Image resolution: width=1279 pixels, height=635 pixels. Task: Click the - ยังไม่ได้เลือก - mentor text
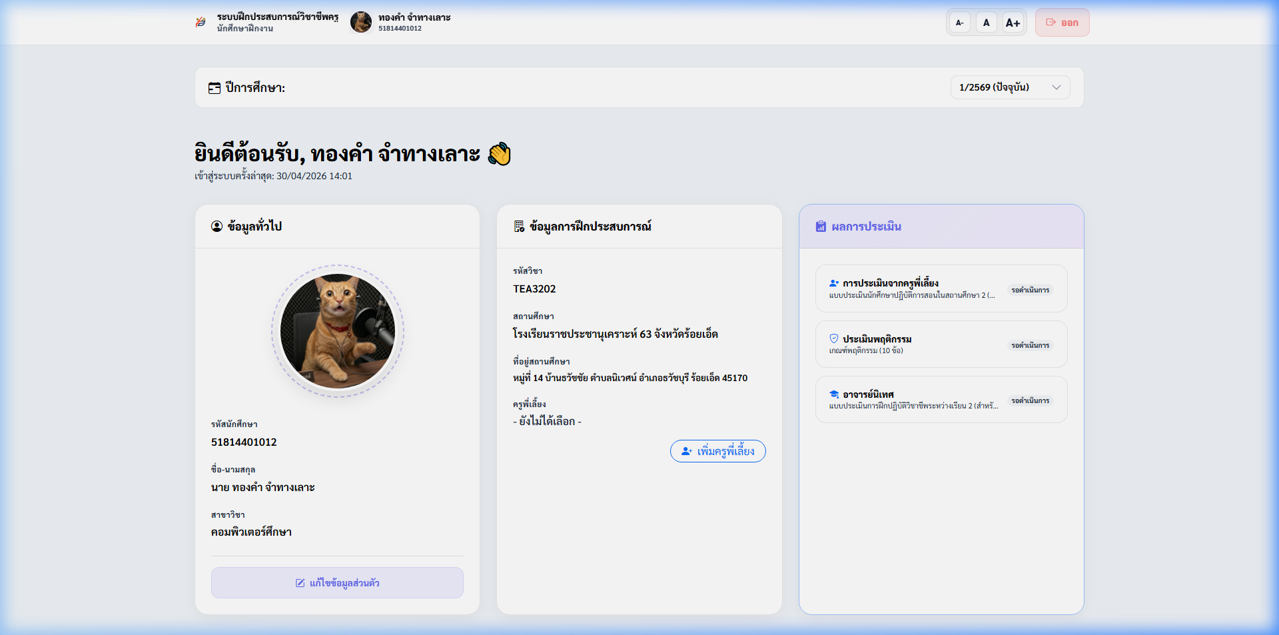coord(547,421)
